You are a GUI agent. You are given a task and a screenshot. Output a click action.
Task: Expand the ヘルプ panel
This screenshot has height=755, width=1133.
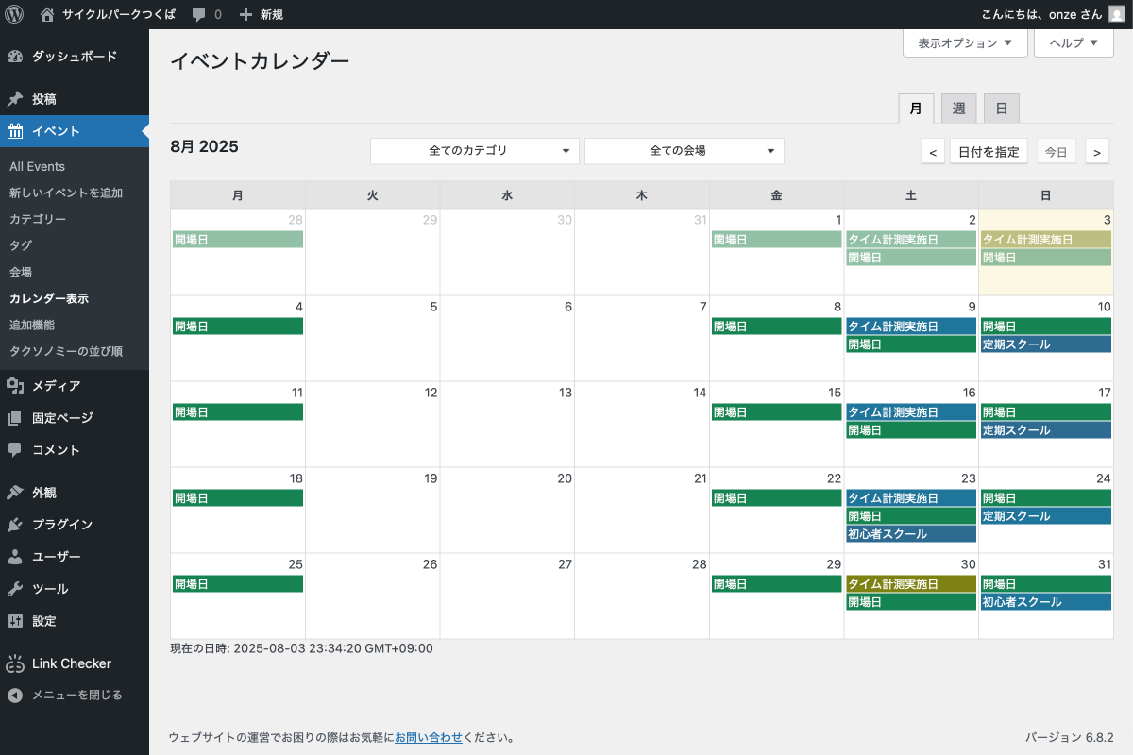1074,42
